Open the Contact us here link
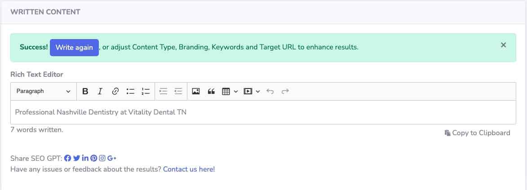Viewport: 527px width, 190px height. [x=189, y=169]
